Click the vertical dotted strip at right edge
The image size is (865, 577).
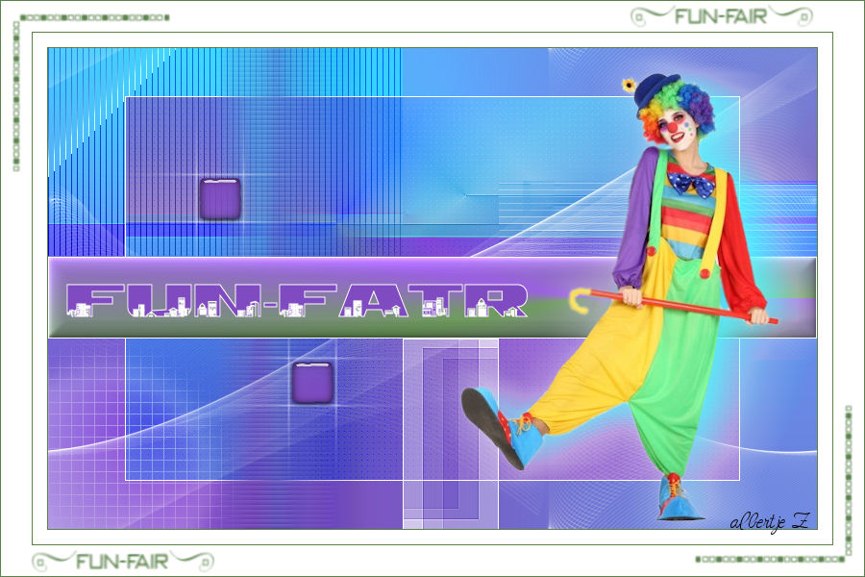click(x=848, y=479)
